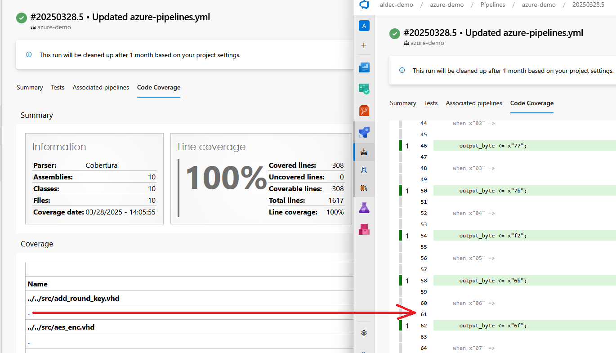Screen dimensions: 616x353
Task: Click the plus (new item) sidebar icon
Action: [364, 45]
